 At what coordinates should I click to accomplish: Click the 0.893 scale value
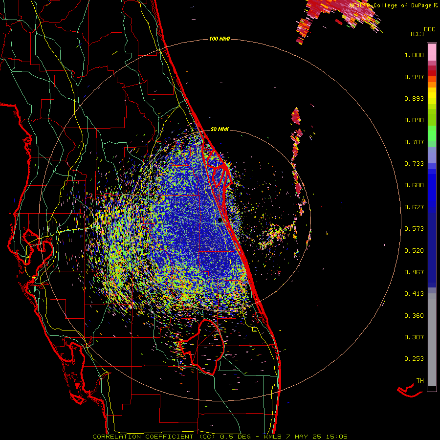point(414,98)
